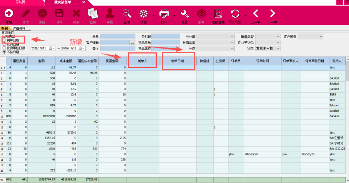Click the 订单时间 column header
349x183 pixels.
pos(263,61)
